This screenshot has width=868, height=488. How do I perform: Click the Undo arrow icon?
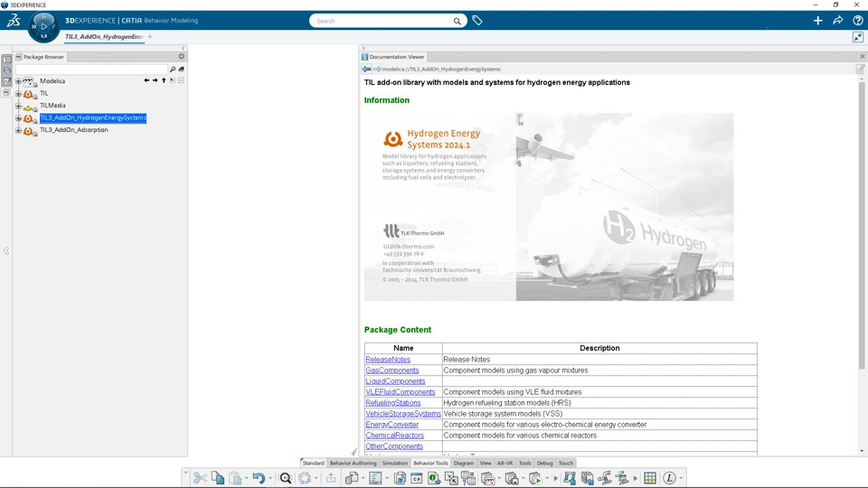coord(259,477)
